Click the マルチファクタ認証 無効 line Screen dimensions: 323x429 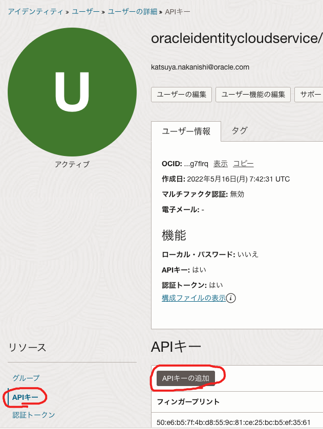pyautogui.click(x=203, y=194)
